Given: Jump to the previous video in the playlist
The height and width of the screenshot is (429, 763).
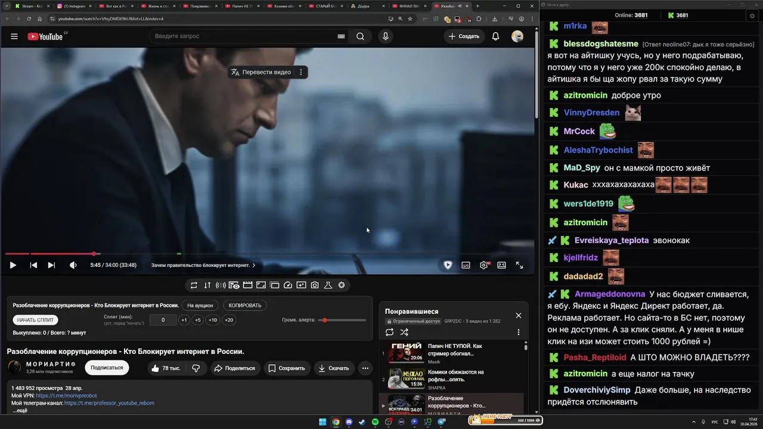Looking at the screenshot, I should (x=33, y=265).
